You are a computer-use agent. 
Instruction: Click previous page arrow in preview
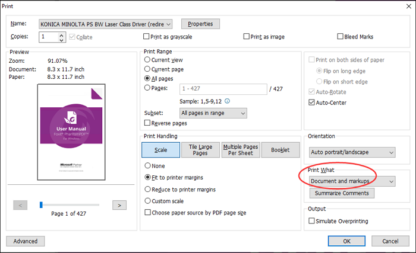click(x=20, y=205)
